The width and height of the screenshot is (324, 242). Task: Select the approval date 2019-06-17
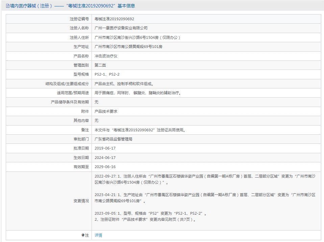point(105,148)
